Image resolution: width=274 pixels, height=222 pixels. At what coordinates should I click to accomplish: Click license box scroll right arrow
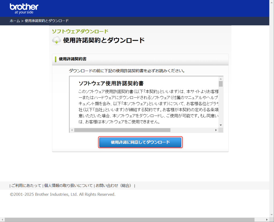(216, 130)
